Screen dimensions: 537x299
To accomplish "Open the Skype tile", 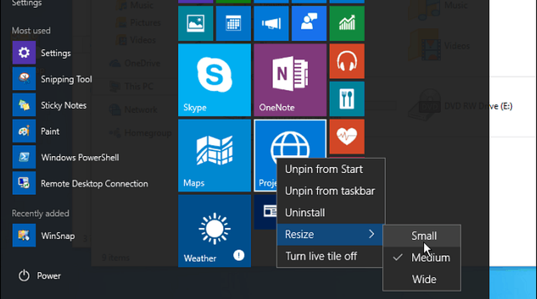I will pyautogui.click(x=214, y=79).
